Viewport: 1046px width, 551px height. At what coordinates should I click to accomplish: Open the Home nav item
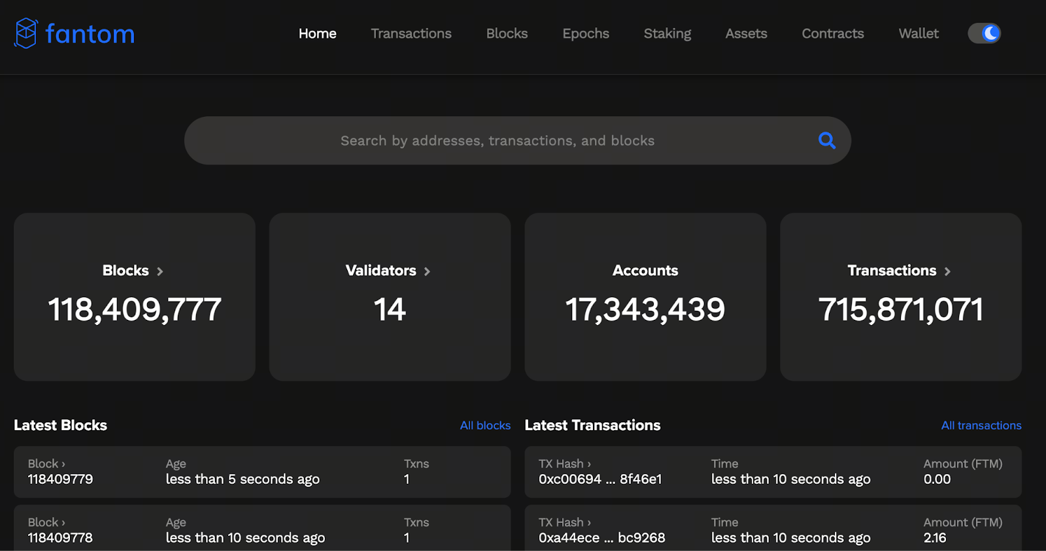[x=318, y=33]
